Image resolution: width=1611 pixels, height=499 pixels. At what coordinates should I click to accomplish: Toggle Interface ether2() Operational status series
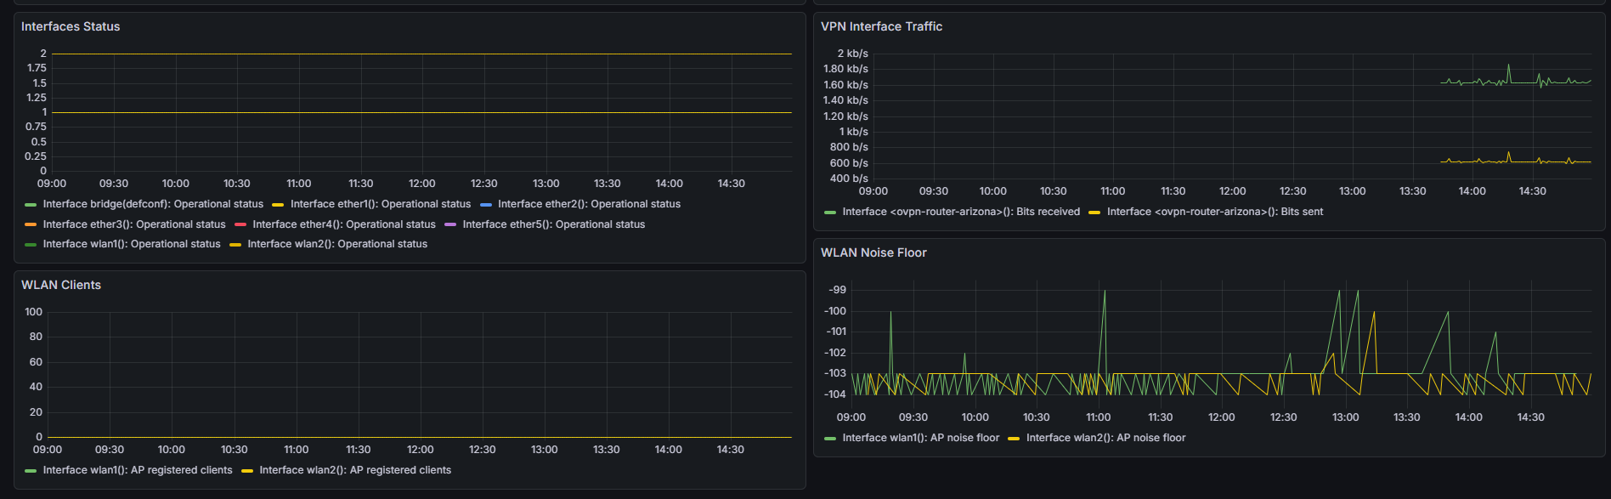[x=589, y=204]
